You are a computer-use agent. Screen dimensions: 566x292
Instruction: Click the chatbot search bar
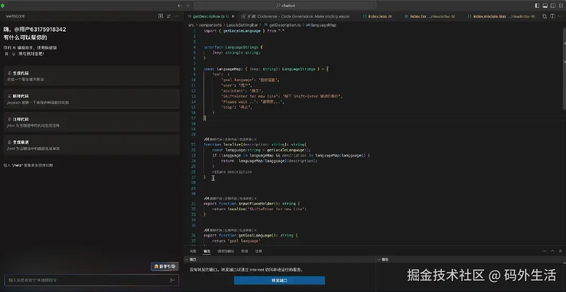point(285,5)
